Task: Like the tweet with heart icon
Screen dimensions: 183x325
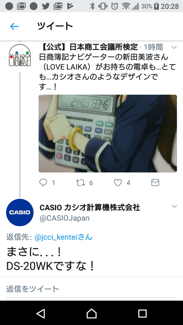Action: tap(118, 182)
